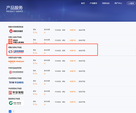Image resolution: width=136 pixels, height=113 pixels.
Task: View details of the highlighted Xingtai row
Action: click(x=82, y=51)
